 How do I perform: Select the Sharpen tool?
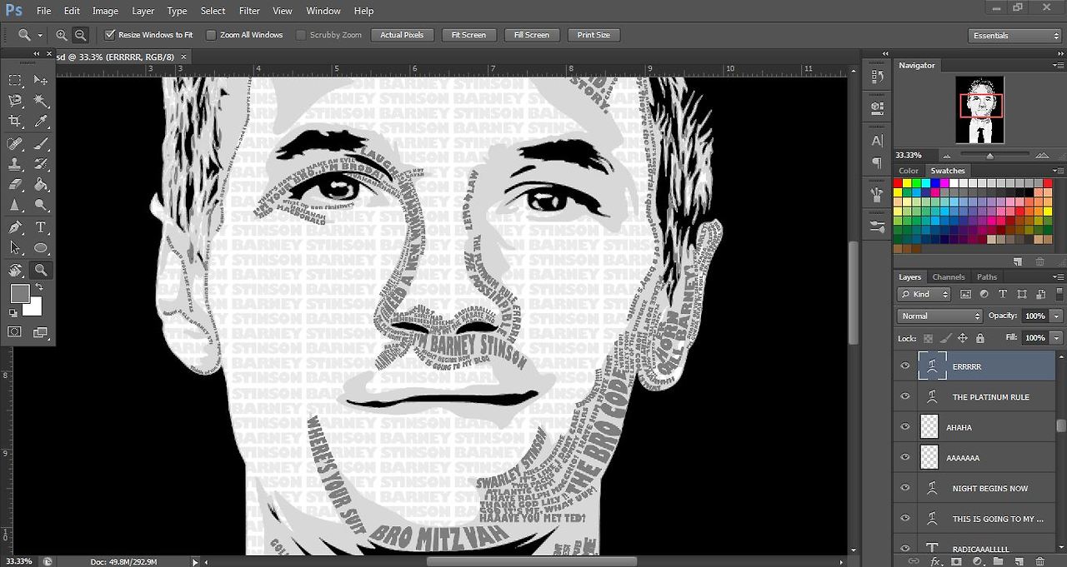(16, 205)
